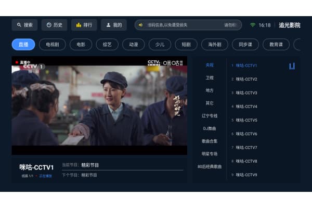Switch to the 教育课 tab
This screenshot has width=312, height=208.
pyautogui.click(x=276, y=44)
